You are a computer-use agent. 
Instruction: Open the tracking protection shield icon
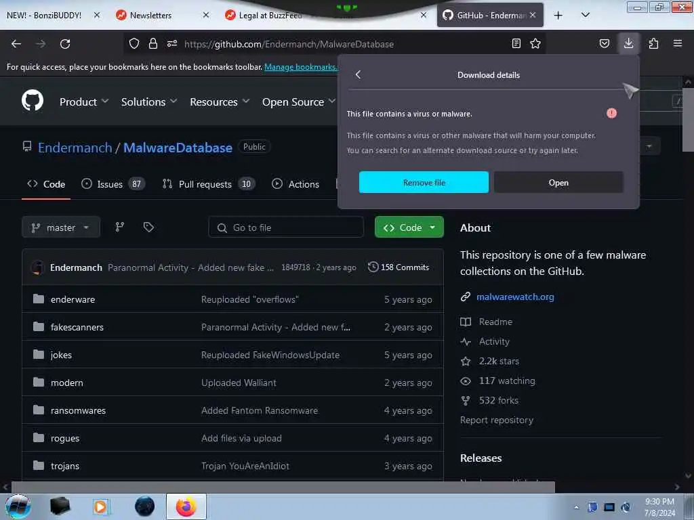pos(134,43)
